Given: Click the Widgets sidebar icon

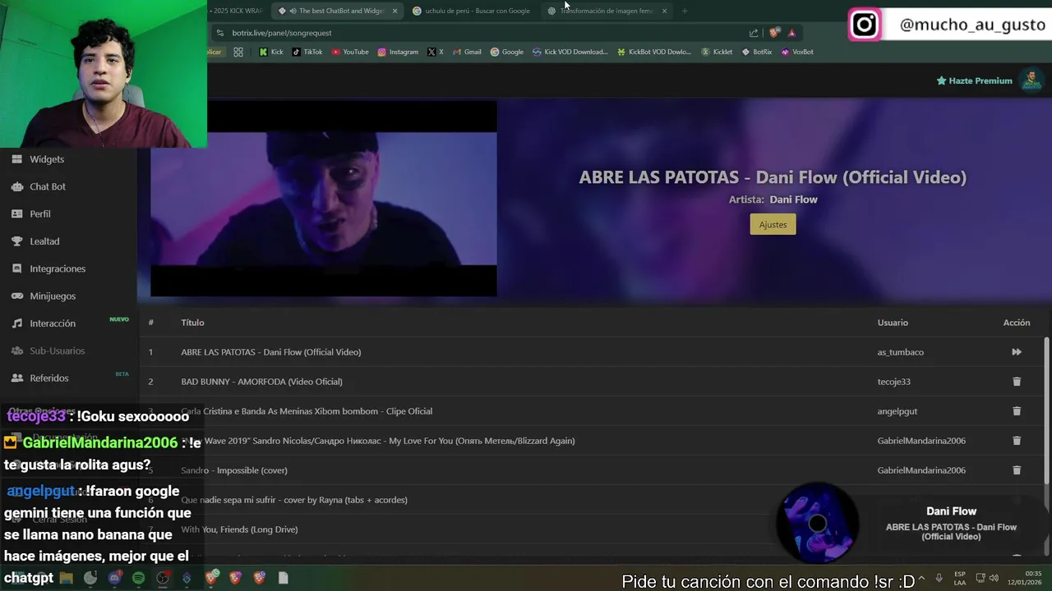Looking at the screenshot, I should point(16,159).
